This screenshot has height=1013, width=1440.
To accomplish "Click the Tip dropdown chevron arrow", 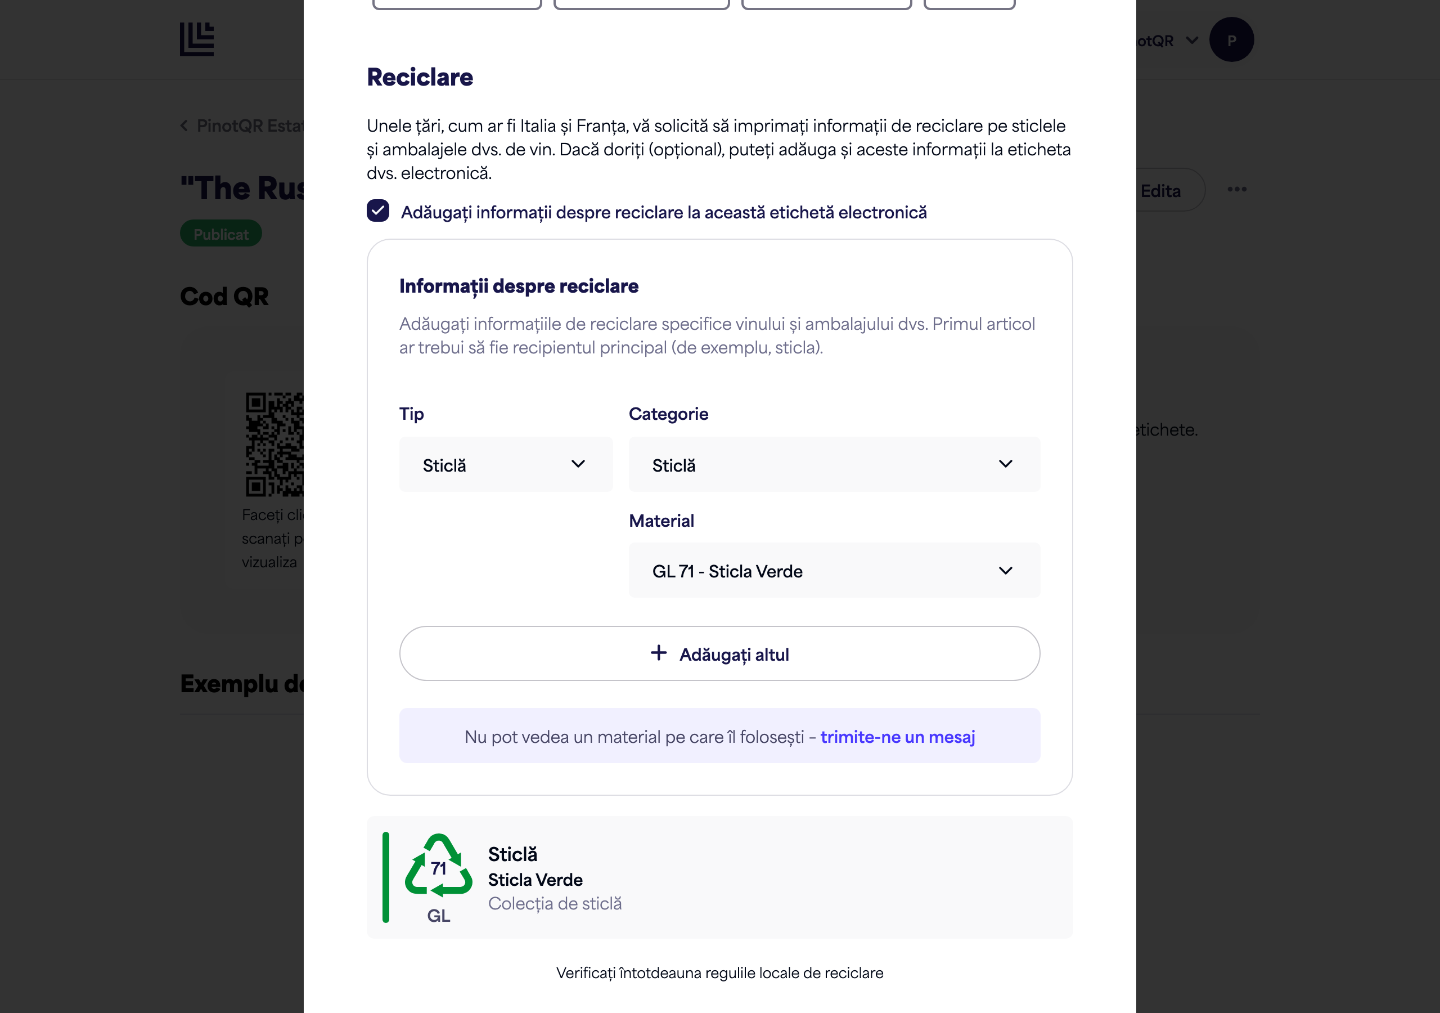I will coord(578,464).
